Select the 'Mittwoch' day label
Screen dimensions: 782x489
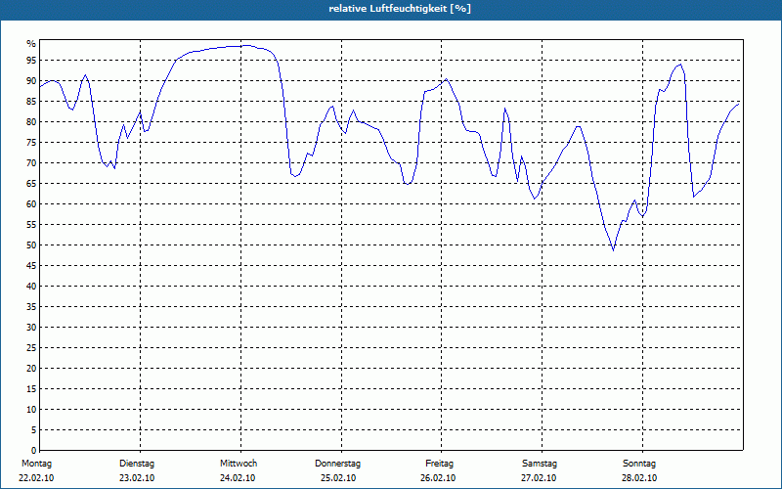tap(239, 464)
